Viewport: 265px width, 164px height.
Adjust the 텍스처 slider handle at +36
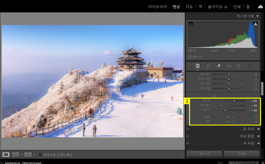(234, 101)
